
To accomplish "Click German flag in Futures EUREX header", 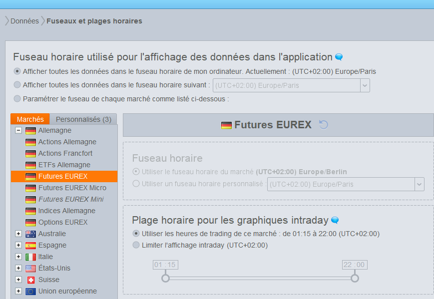I will [226, 125].
